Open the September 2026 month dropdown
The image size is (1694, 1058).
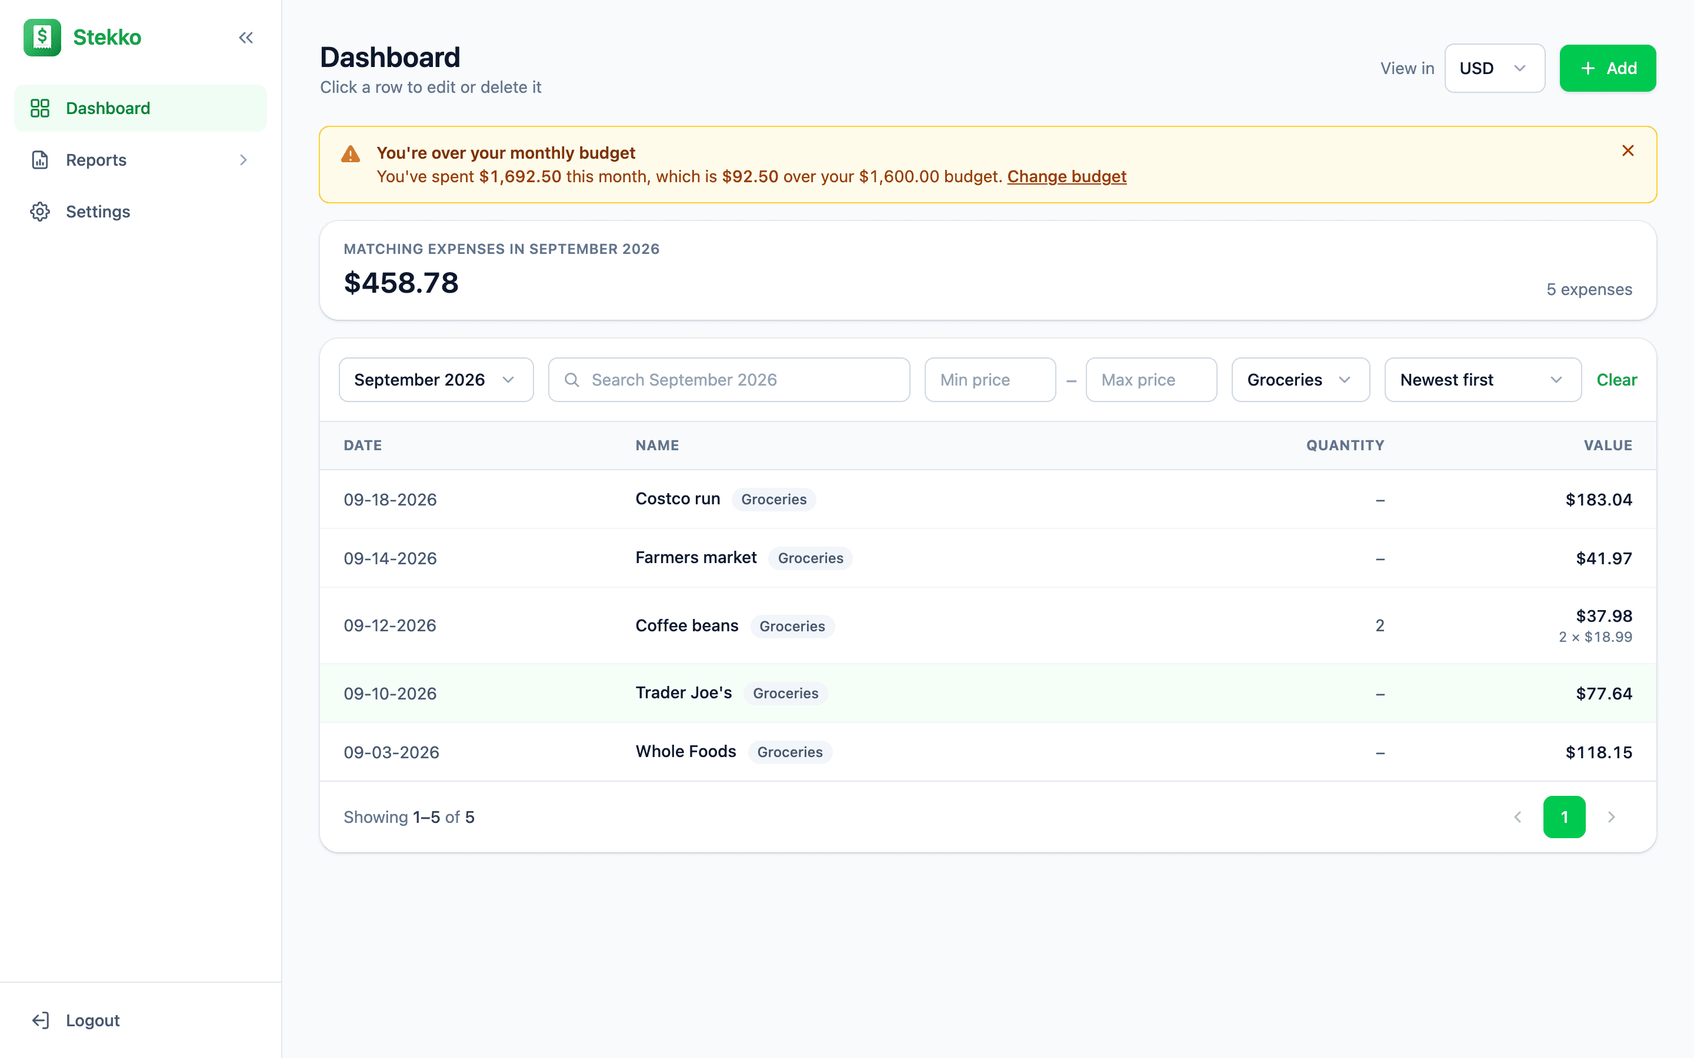tap(436, 380)
